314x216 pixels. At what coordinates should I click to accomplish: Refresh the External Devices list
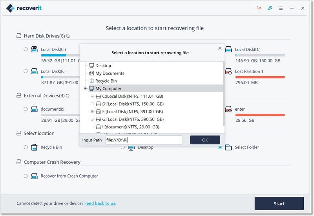(68, 96)
